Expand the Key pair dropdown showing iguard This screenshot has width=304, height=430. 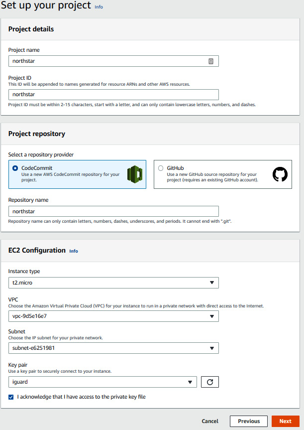102,382
